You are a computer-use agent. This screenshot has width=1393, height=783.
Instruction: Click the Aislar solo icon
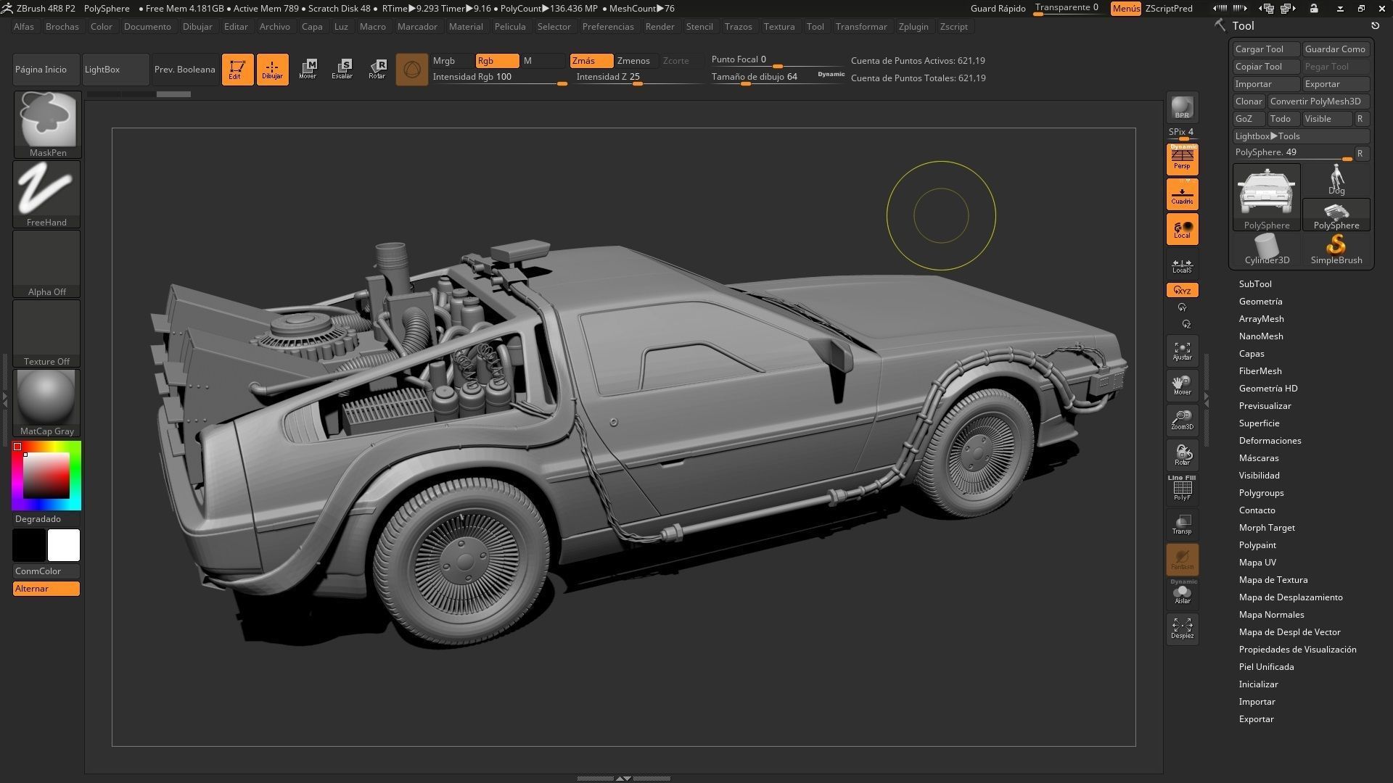(1182, 593)
